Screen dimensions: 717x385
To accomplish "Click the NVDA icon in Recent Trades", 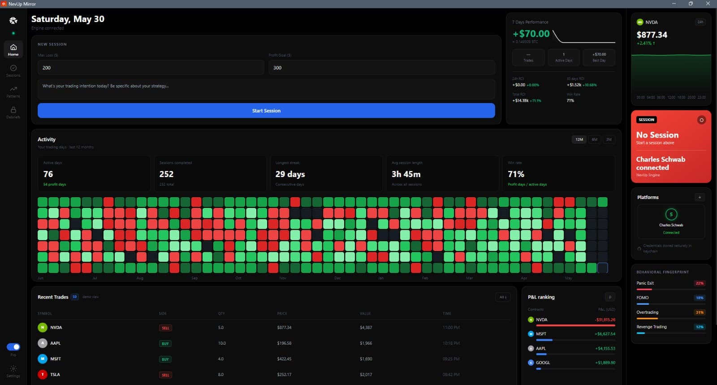I will tap(43, 328).
